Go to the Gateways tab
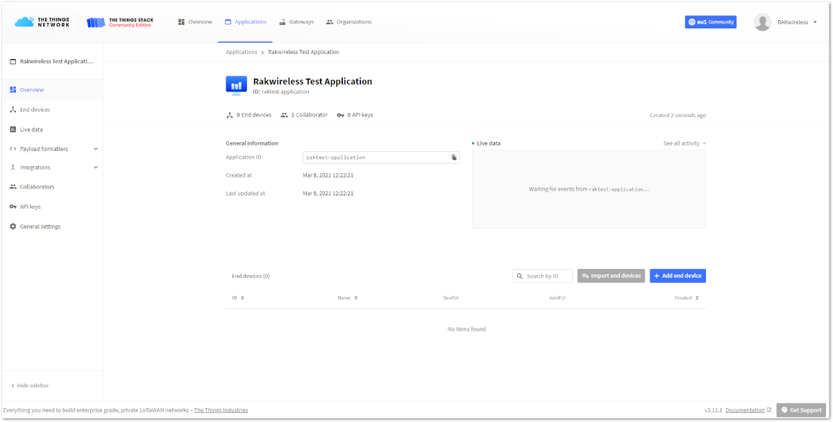This screenshot has width=833, height=422. pyautogui.click(x=296, y=22)
